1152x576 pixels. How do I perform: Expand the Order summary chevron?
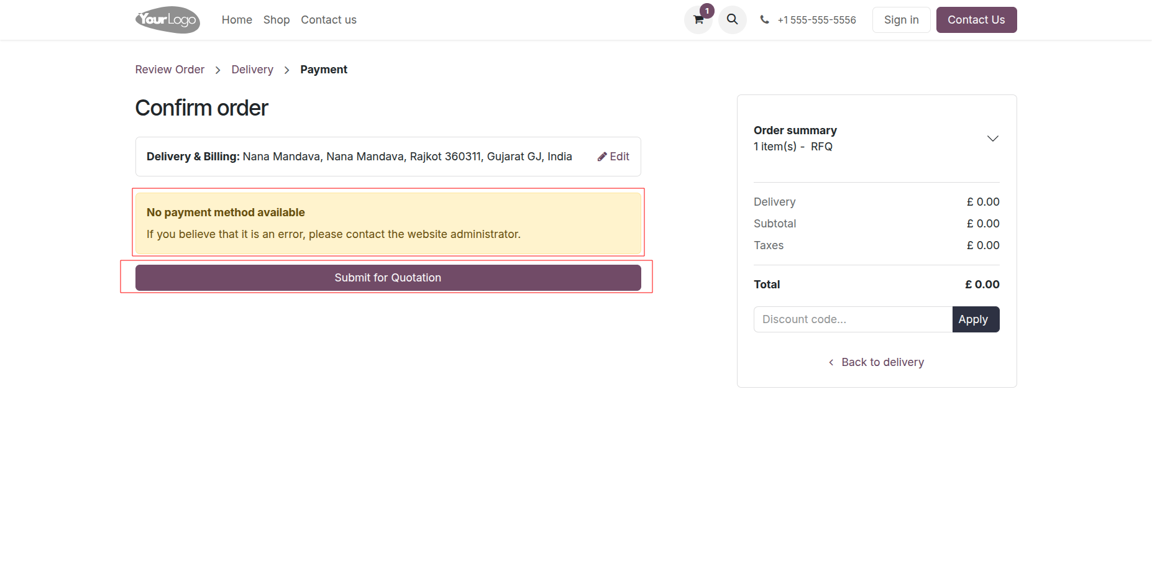click(x=992, y=139)
